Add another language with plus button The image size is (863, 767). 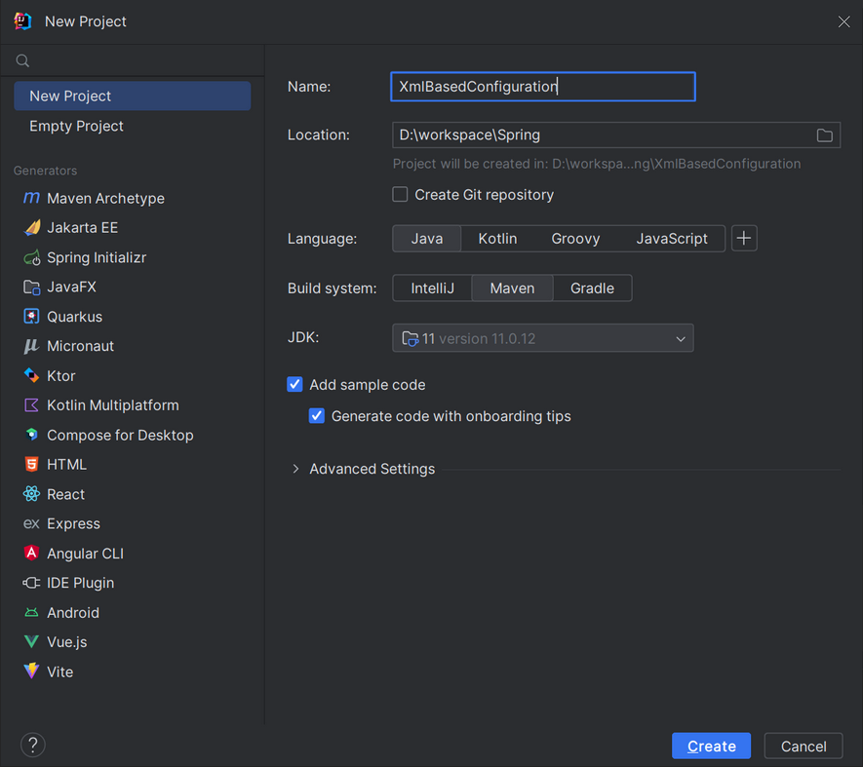coord(744,239)
